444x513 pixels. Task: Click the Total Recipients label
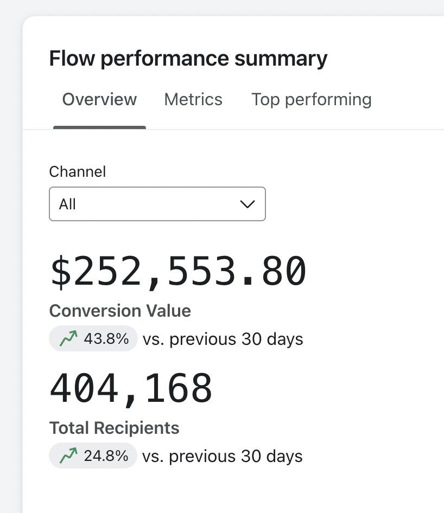coord(115,428)
